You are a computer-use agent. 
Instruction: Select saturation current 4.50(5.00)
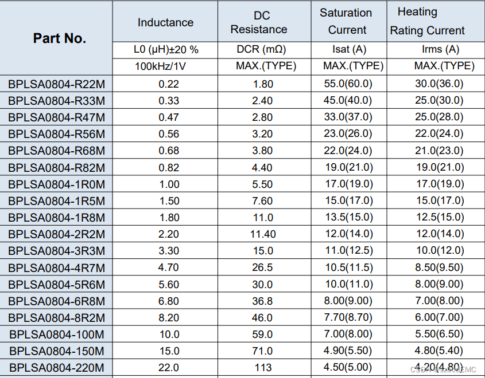[348, 367]
